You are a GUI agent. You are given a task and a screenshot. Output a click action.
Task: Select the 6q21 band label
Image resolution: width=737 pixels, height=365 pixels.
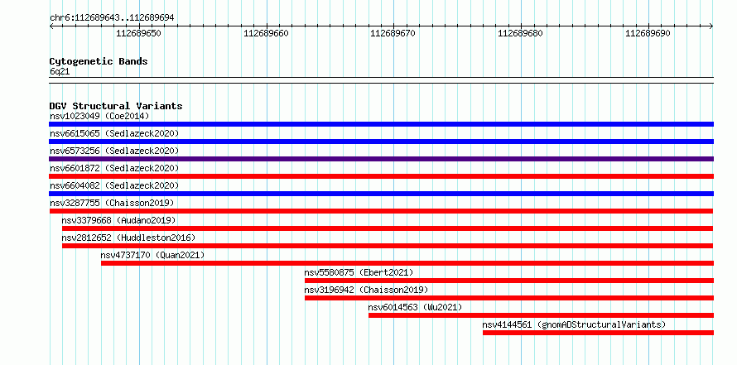click(x=60, y=71)
